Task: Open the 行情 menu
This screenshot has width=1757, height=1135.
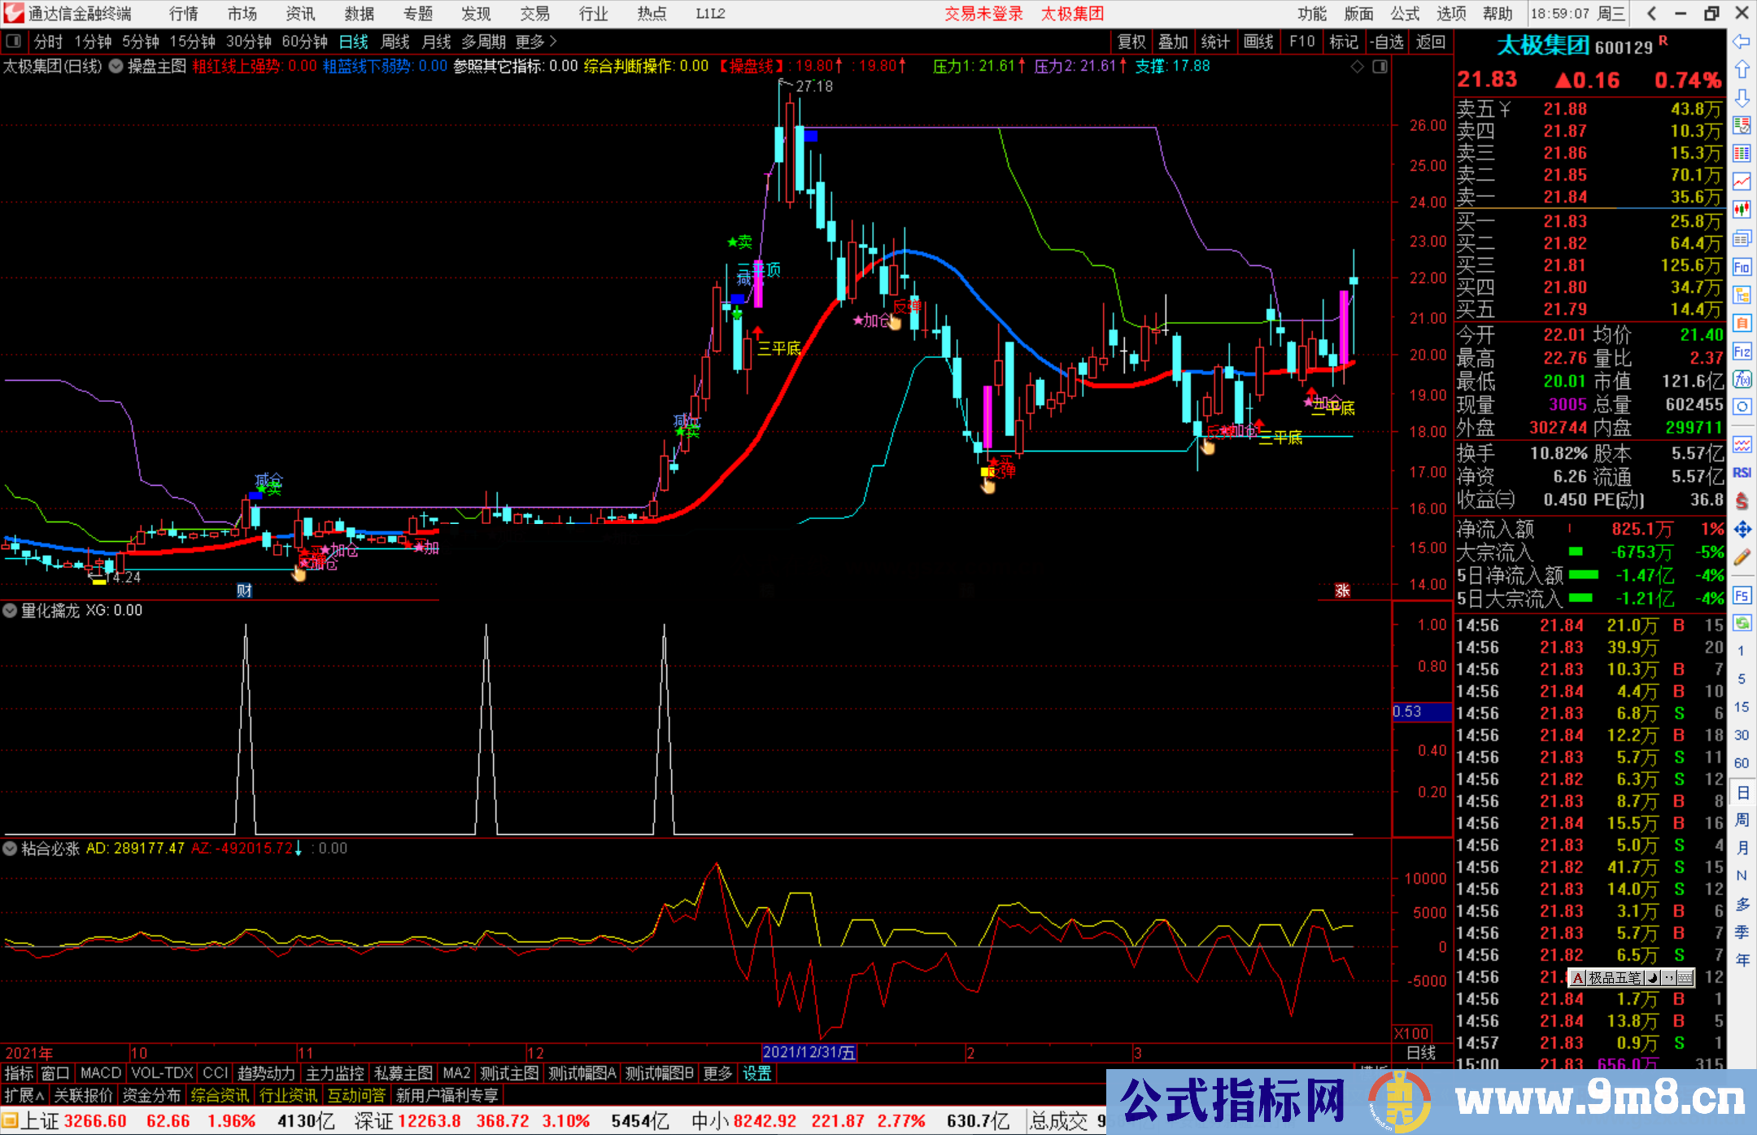Action: (184, 14)
